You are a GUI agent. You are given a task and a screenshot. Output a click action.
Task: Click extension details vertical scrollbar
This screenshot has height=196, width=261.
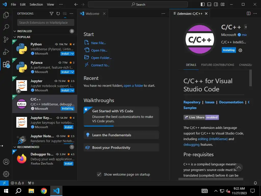click(x=250, y=78)
